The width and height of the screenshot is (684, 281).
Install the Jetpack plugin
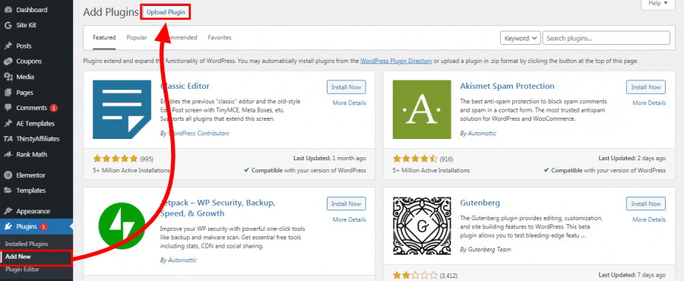[347, 204]
